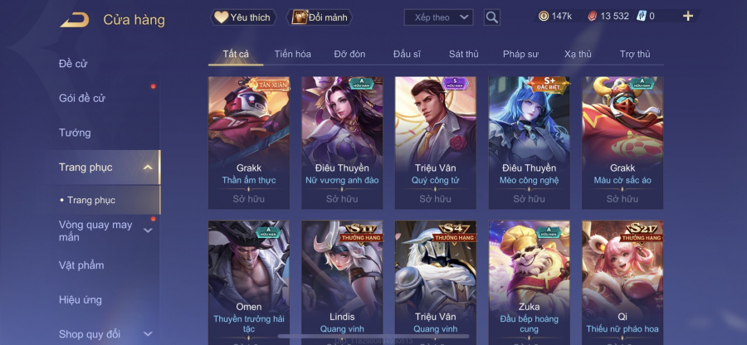
Task: Open Yêu thích heart favorites
Action: (243, 17)
